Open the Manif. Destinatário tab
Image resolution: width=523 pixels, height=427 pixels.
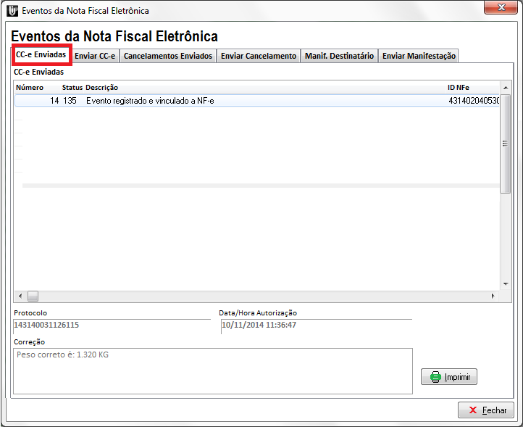tap(339, 56)
